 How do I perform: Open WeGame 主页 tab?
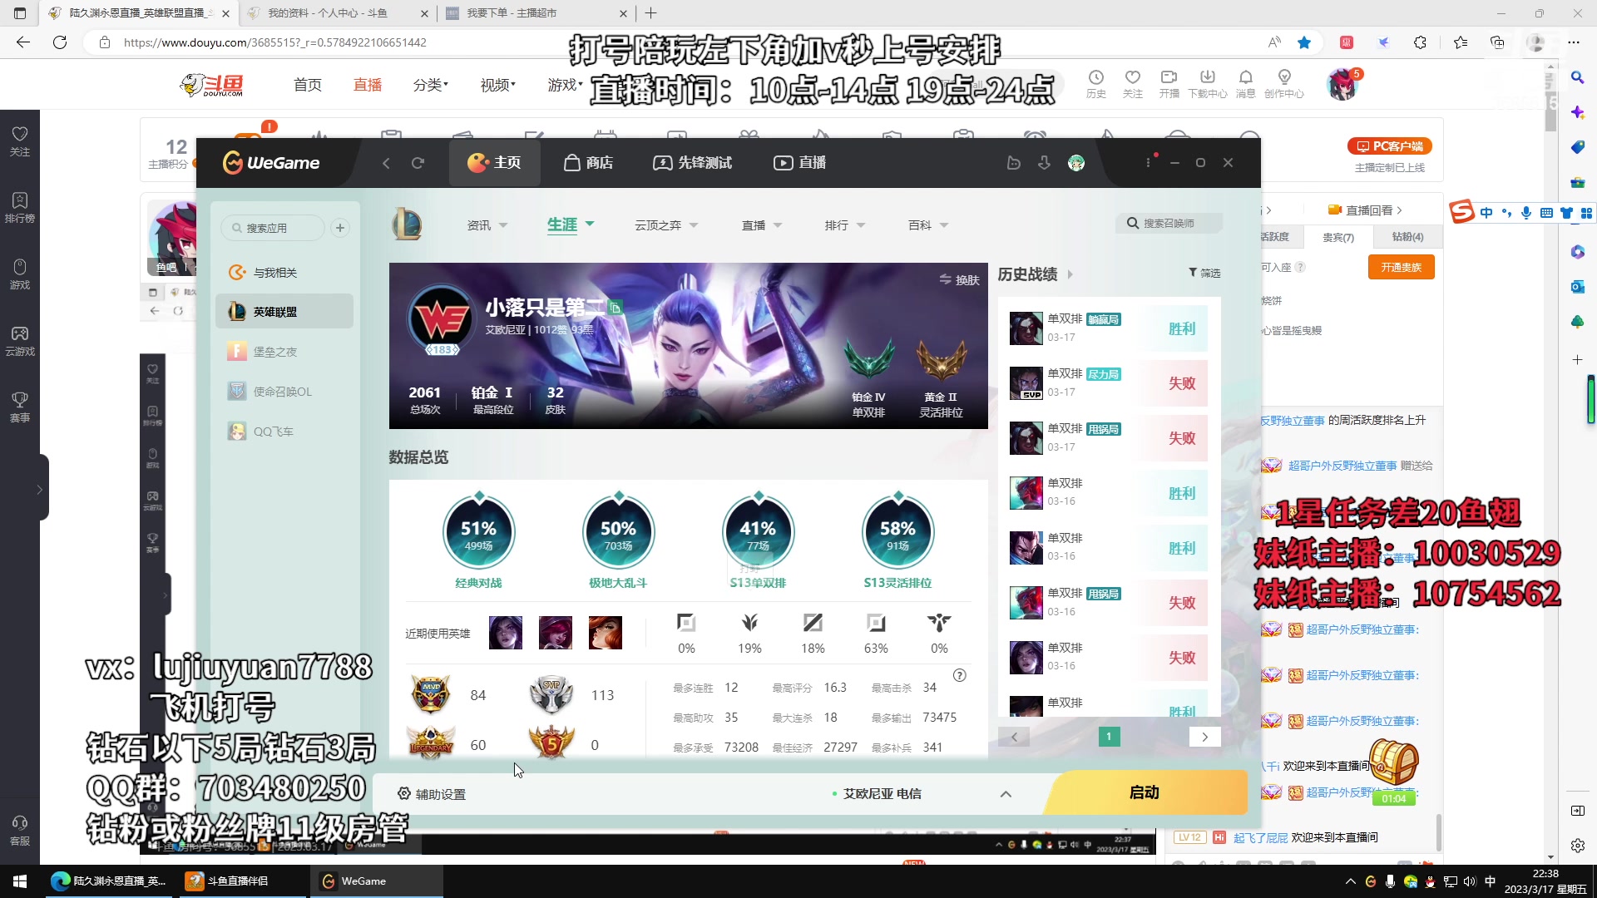point(494,163)
